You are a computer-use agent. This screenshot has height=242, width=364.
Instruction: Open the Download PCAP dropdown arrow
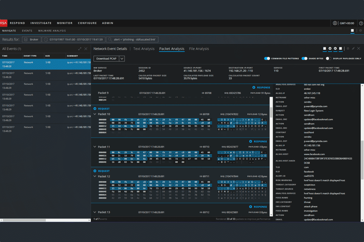pos(122,59)
